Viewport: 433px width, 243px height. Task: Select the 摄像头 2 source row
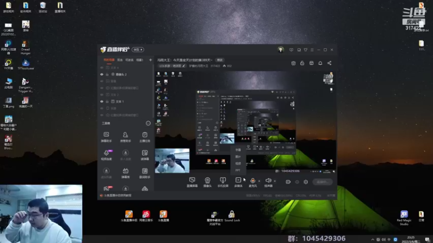(x=126, y=75)
